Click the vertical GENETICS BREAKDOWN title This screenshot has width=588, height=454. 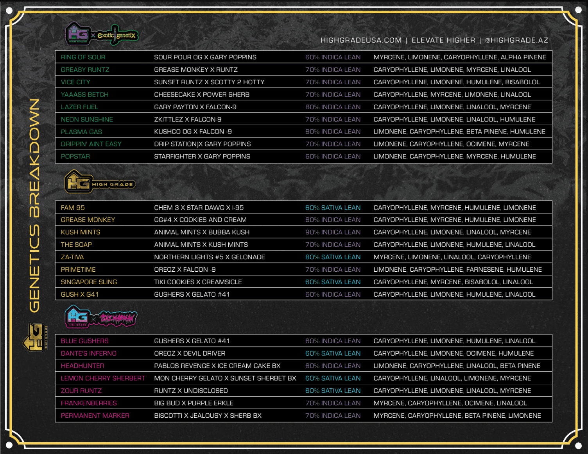35,205
